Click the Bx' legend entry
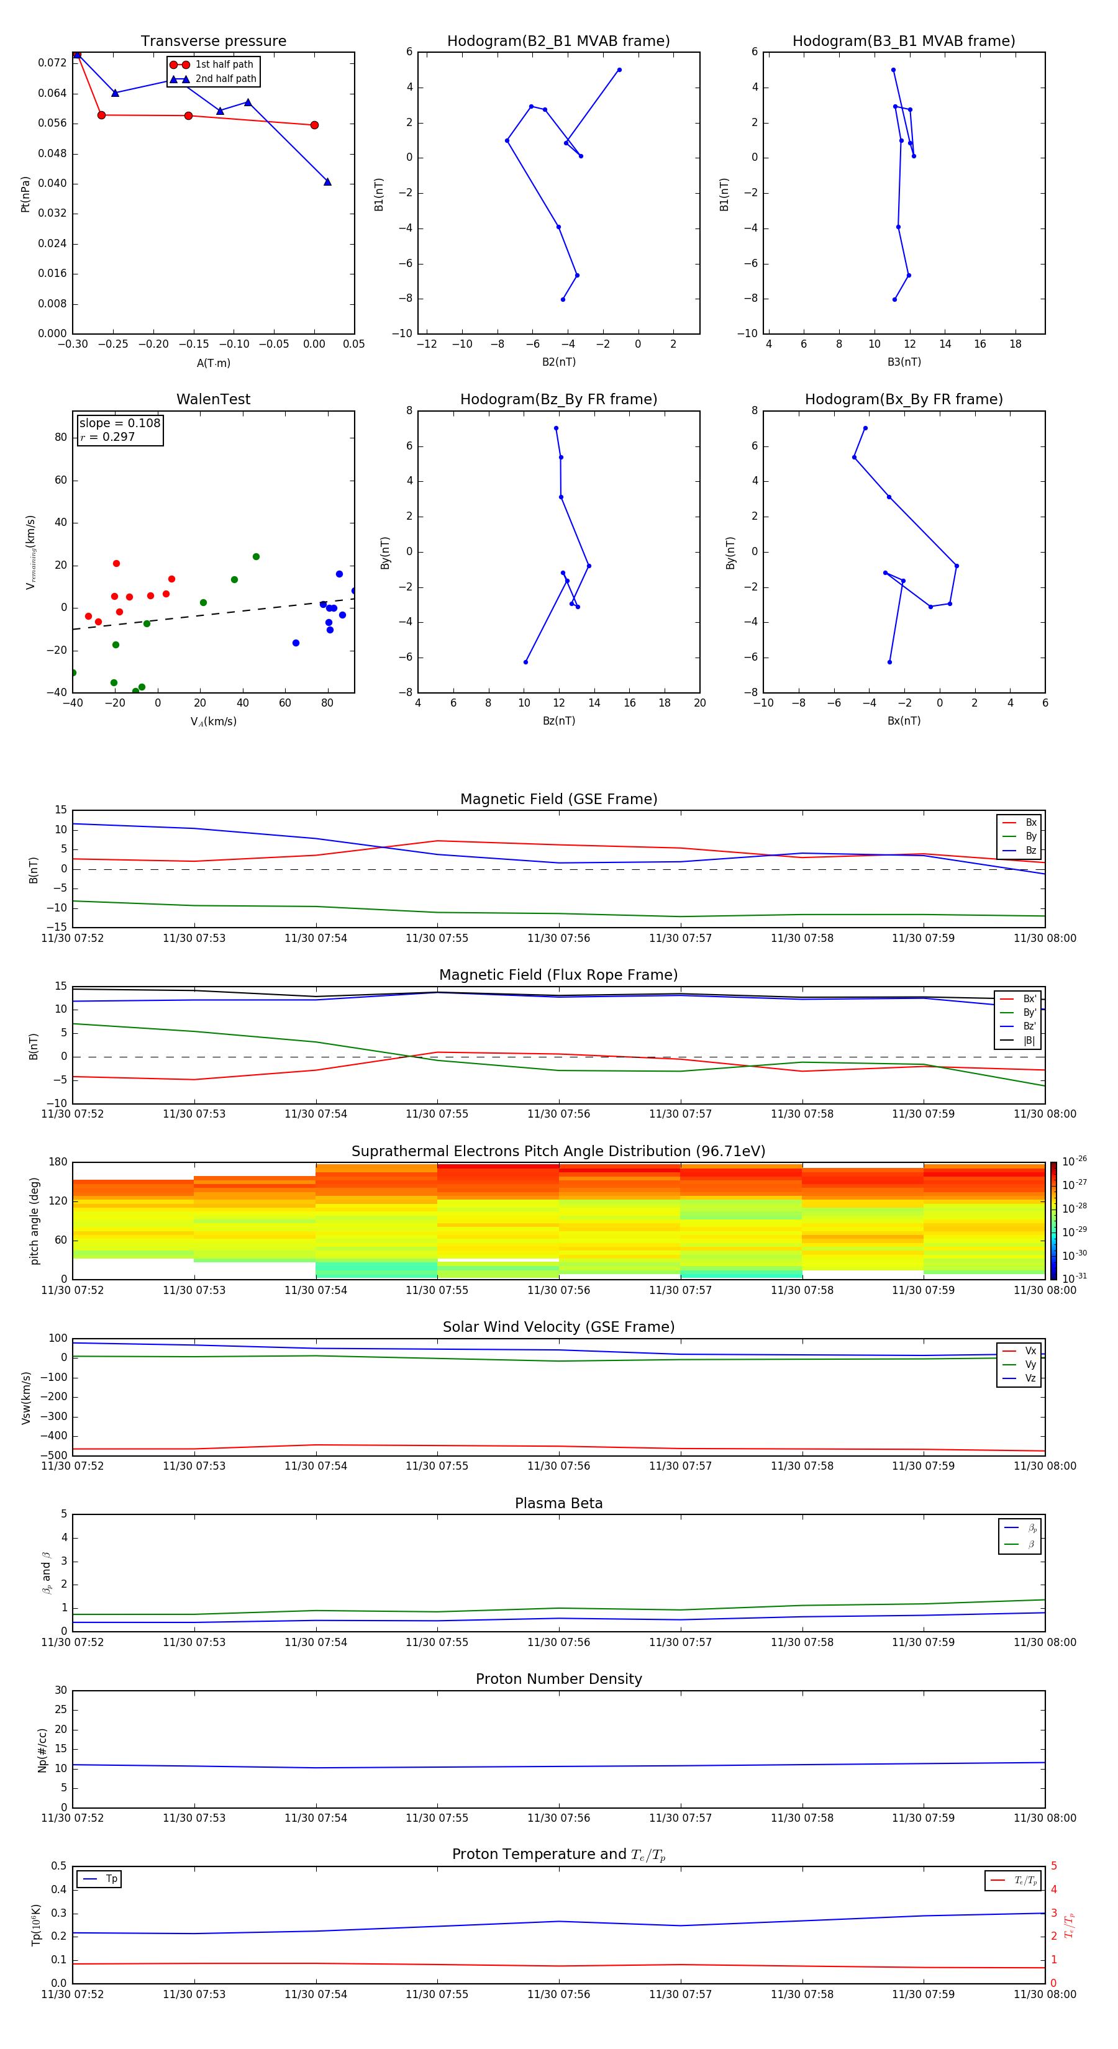This screenshot has width=1118, height=2049. (1019, 999)
